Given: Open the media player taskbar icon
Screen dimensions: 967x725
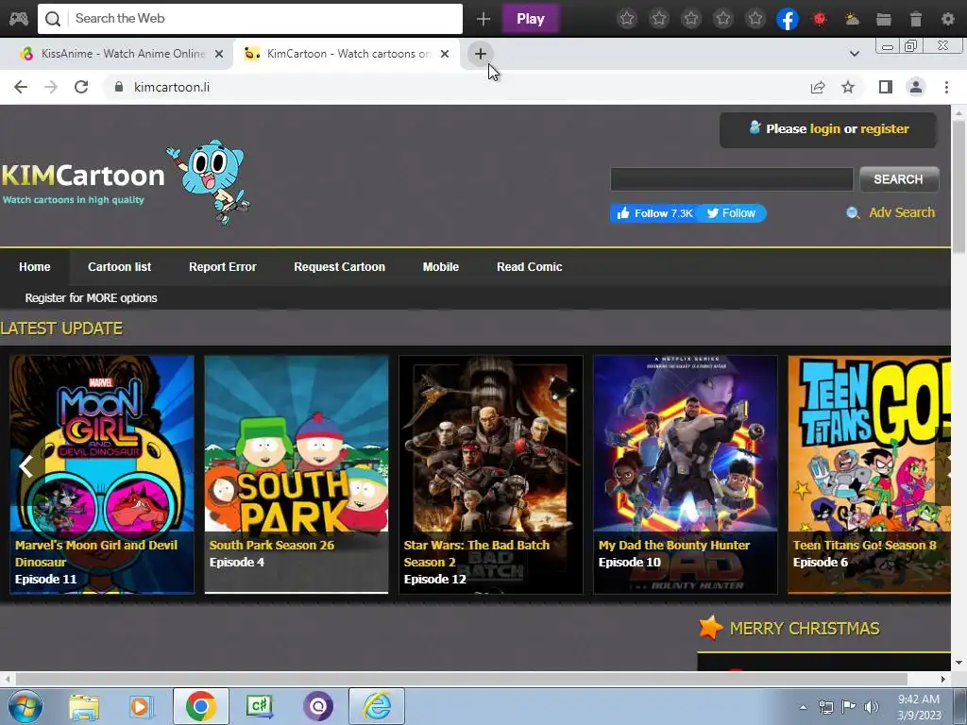Looking at the screenshot, I should pos(142,706).
